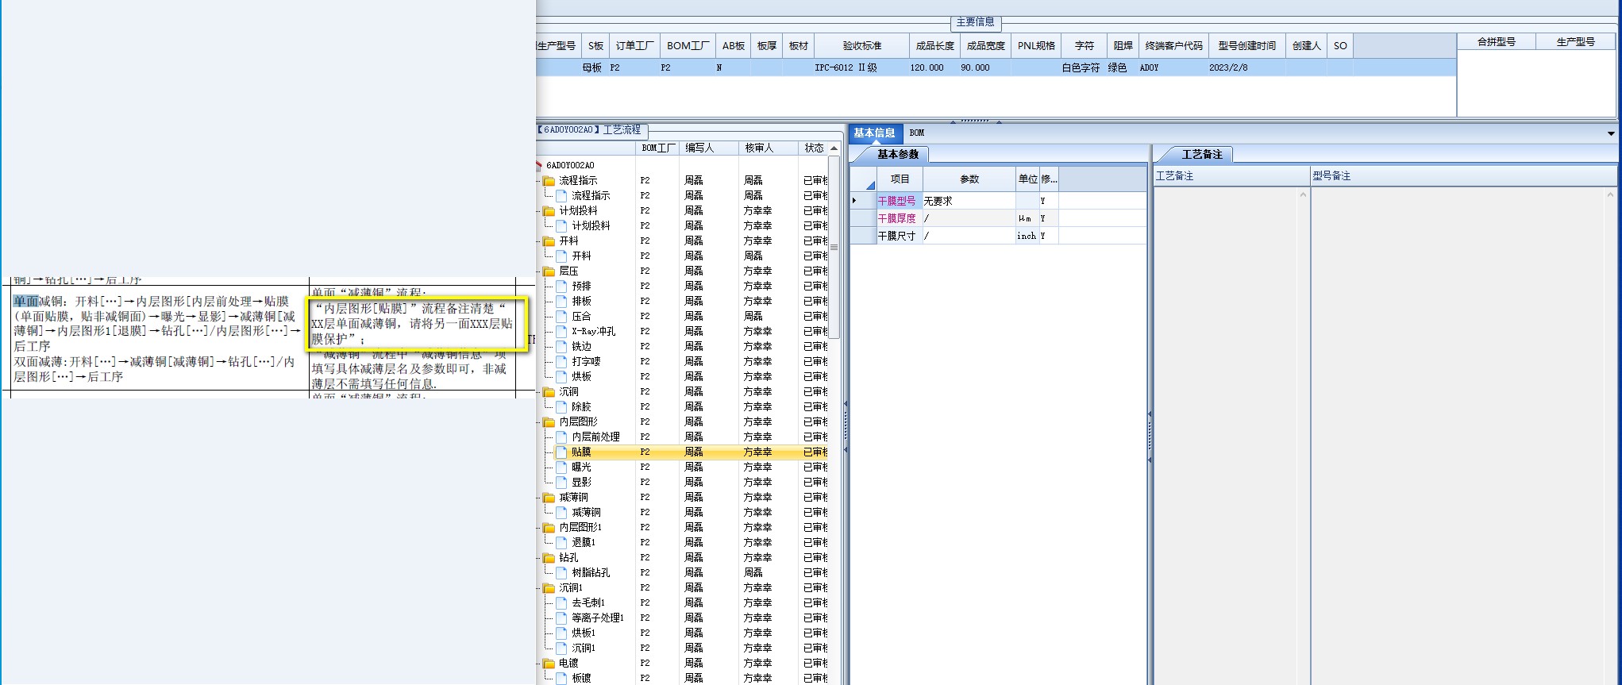Screen dimensions: 1622x685
Task: Click the process tree vertical scrollbar thumb
Action: (834, 246)
